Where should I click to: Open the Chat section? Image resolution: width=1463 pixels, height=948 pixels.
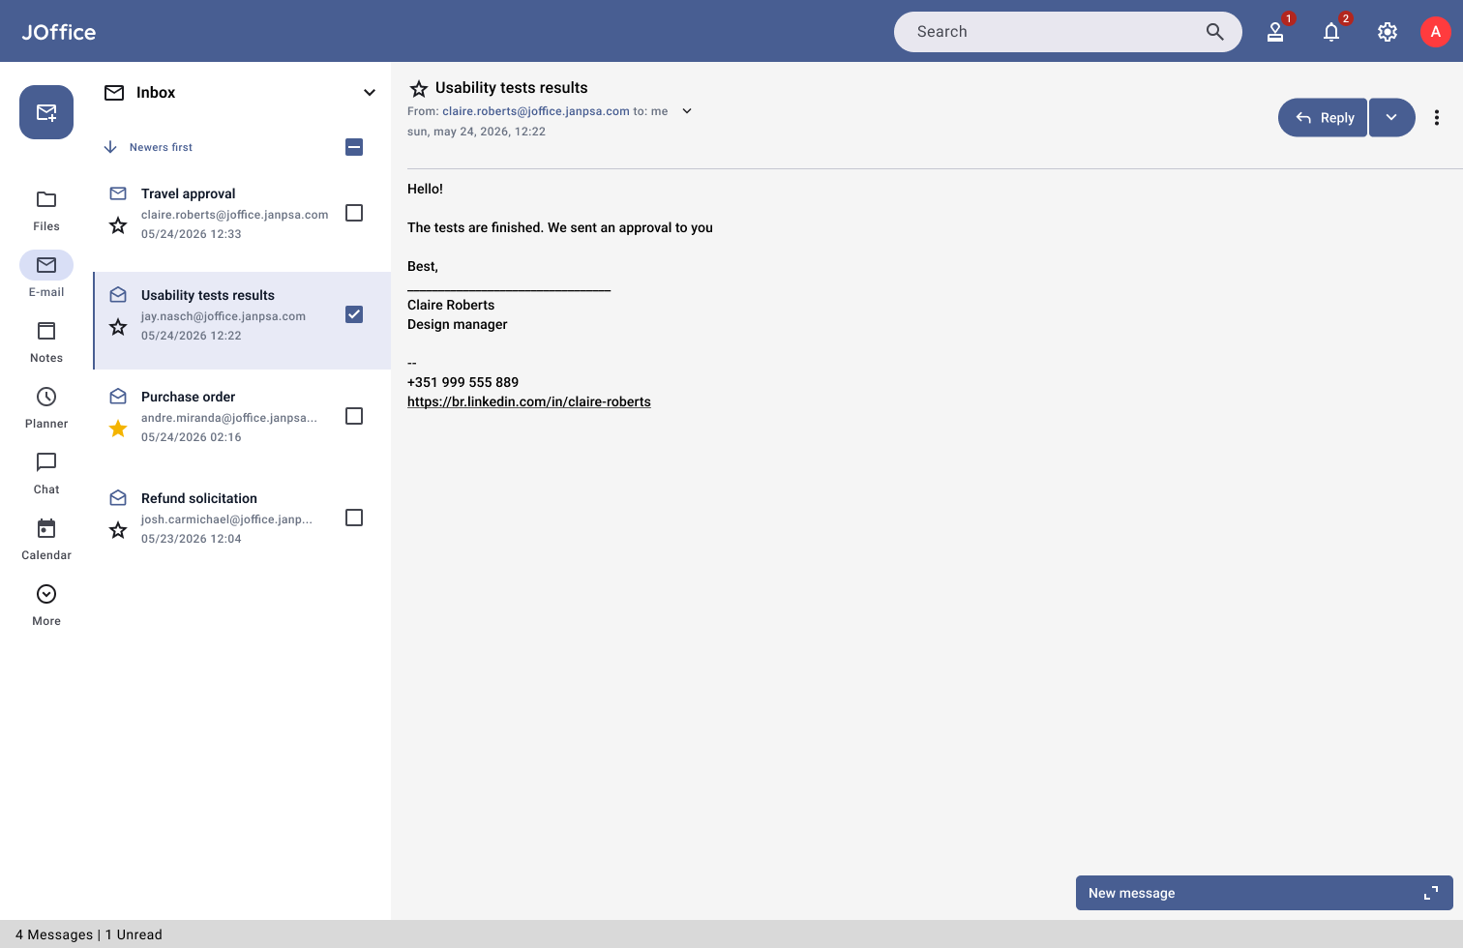coord(46,473)
